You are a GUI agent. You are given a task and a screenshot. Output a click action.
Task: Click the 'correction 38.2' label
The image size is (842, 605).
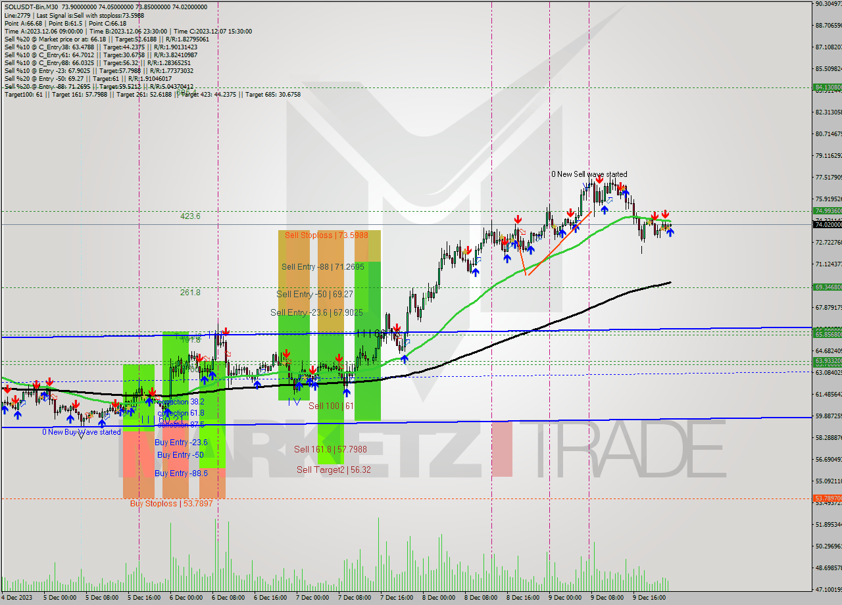tap(180, 401)
